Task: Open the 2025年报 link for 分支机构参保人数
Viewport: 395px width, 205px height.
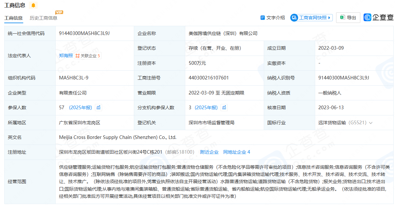Action: [206, 108]
